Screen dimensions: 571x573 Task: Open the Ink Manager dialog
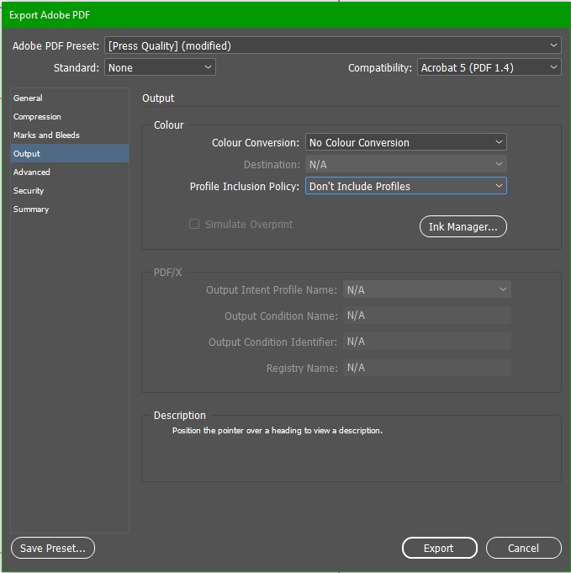463,226
